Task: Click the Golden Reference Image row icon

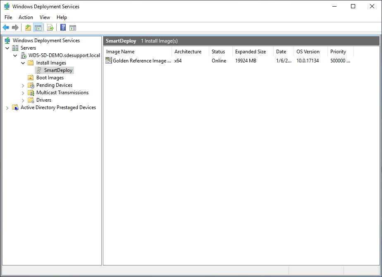Action: click(x=109, y=60)
